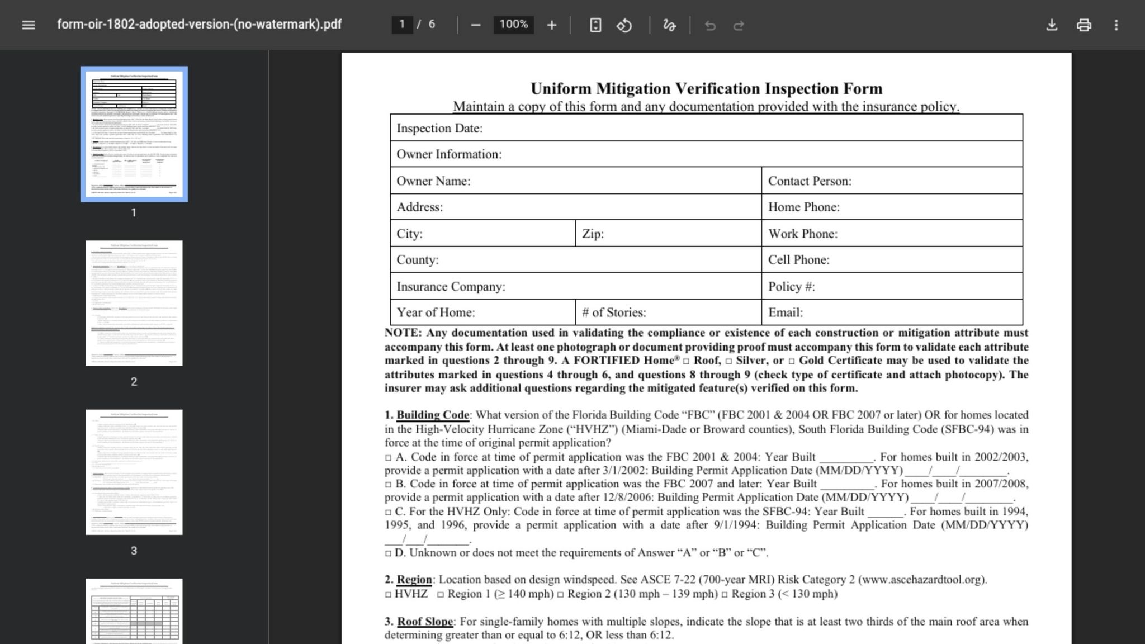Open page 2 thumbnail
1145x644 pixels.
[x=134, y=303]
